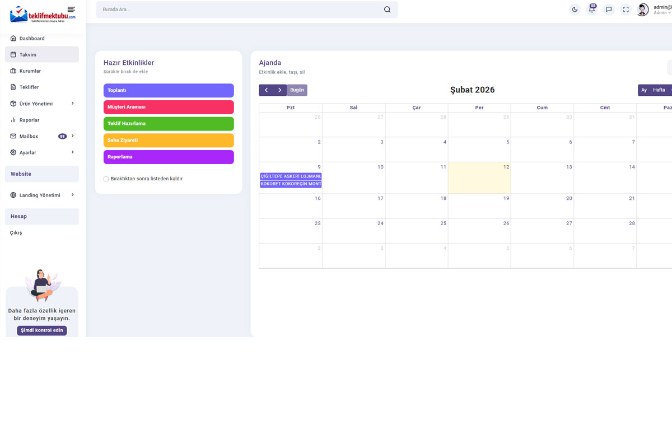Go to next month in calendar
672x448 pixels.
(279, 90)
